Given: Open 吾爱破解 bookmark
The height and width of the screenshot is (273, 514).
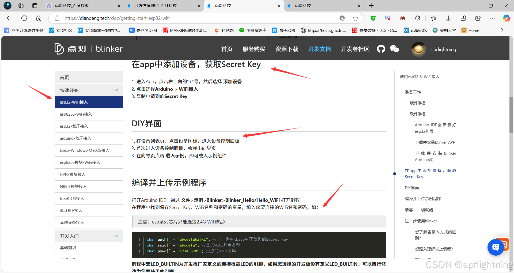Looking at the screenshot, I should [375, 30].
